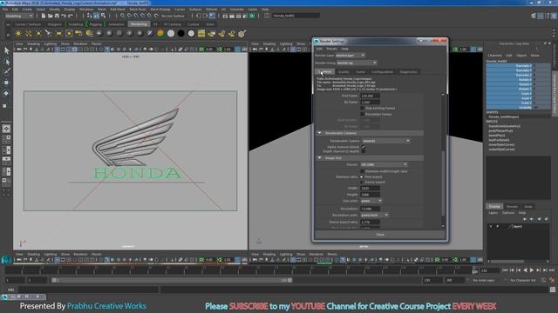Create an area light from the shelf

click(x=58, y=34)
